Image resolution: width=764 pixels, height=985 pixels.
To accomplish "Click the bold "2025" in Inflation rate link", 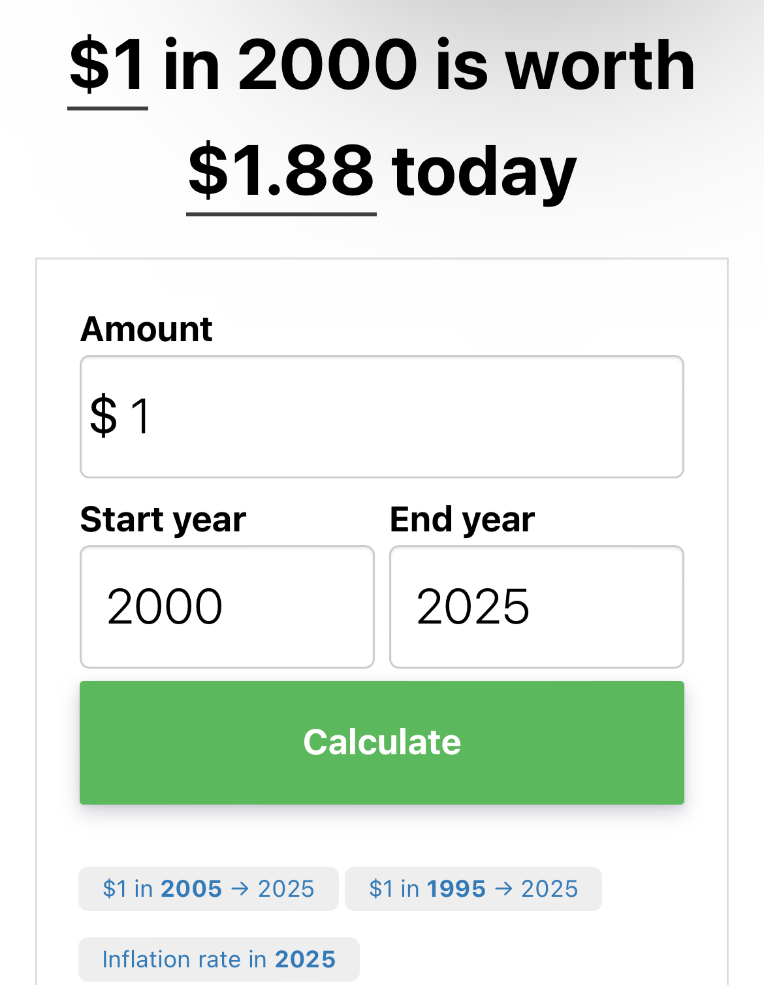I will click(305, 960).
